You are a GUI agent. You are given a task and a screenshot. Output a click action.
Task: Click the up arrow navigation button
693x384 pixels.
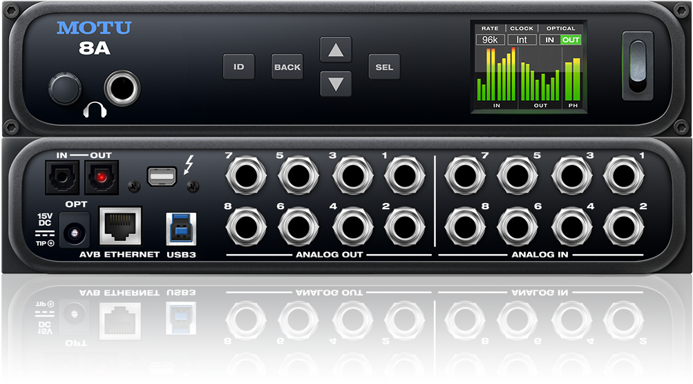point(336,50)
